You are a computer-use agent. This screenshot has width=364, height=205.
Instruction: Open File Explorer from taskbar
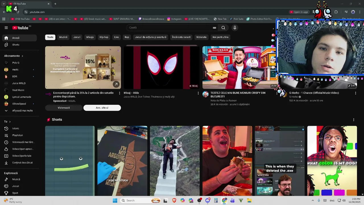[249, 200]
